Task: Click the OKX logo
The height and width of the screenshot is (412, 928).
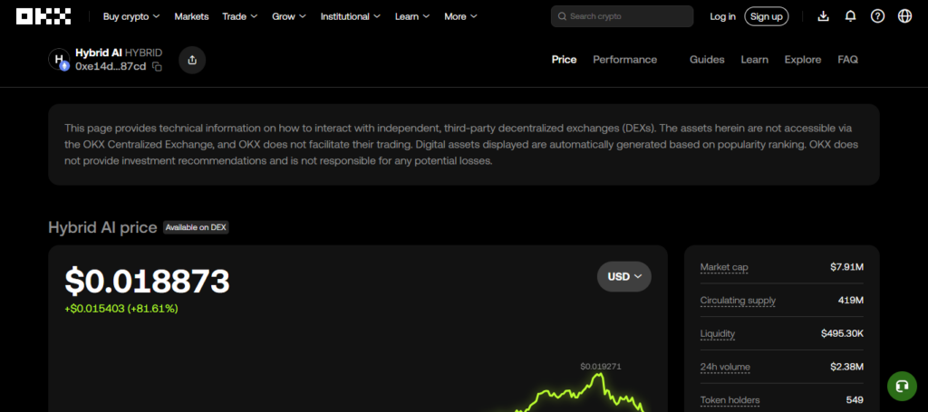Action: coord(43,16)
